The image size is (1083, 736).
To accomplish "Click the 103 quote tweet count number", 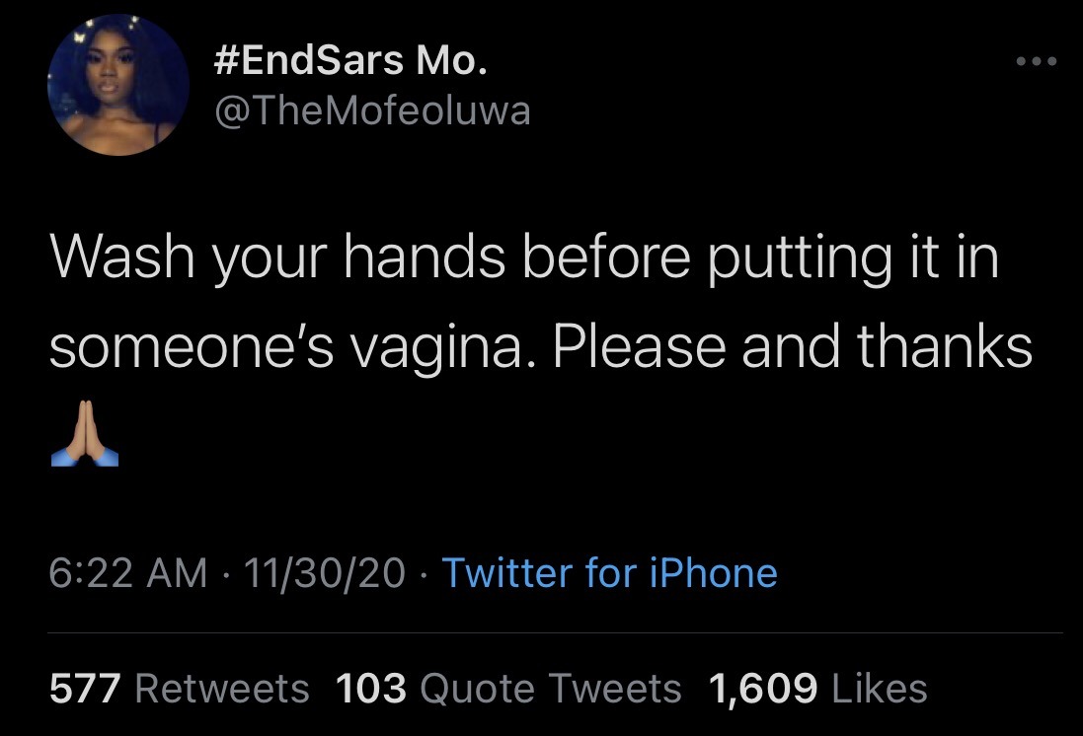I will tap(371, 688).
